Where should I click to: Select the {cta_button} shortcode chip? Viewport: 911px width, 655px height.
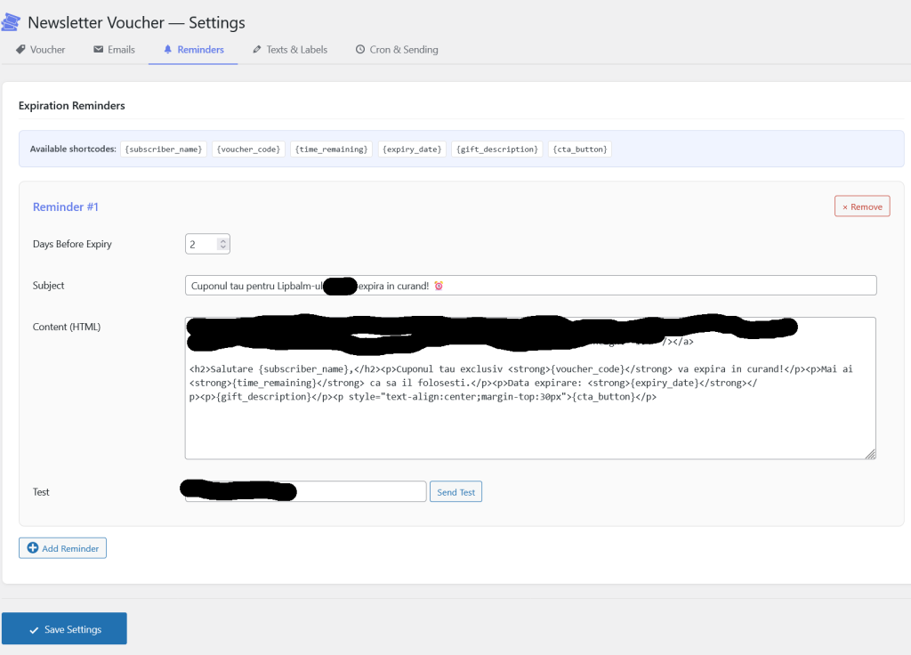(x=580, y=149)
